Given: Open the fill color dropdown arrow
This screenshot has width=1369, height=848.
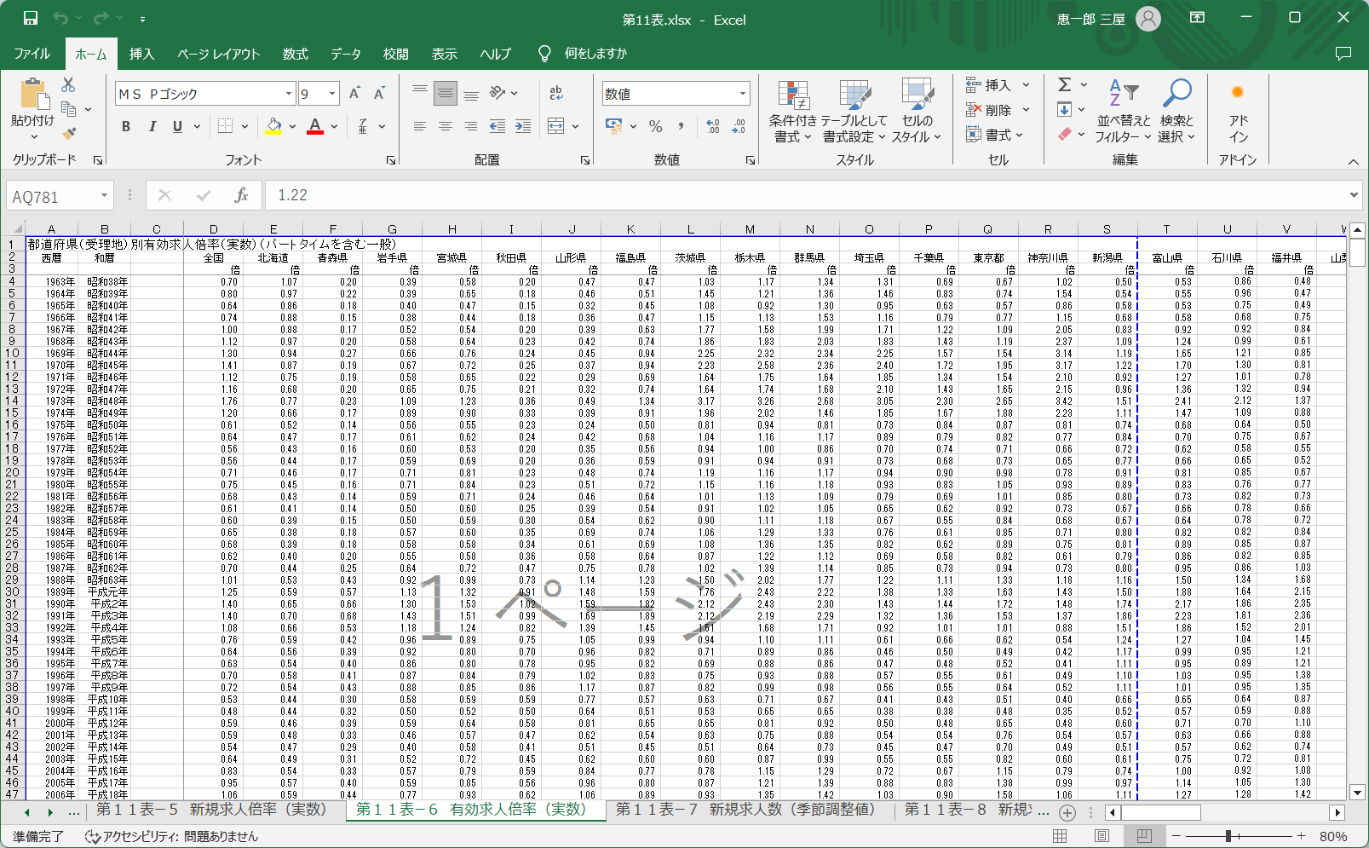Looking at the screenshot, I should (x=292, y=126).
